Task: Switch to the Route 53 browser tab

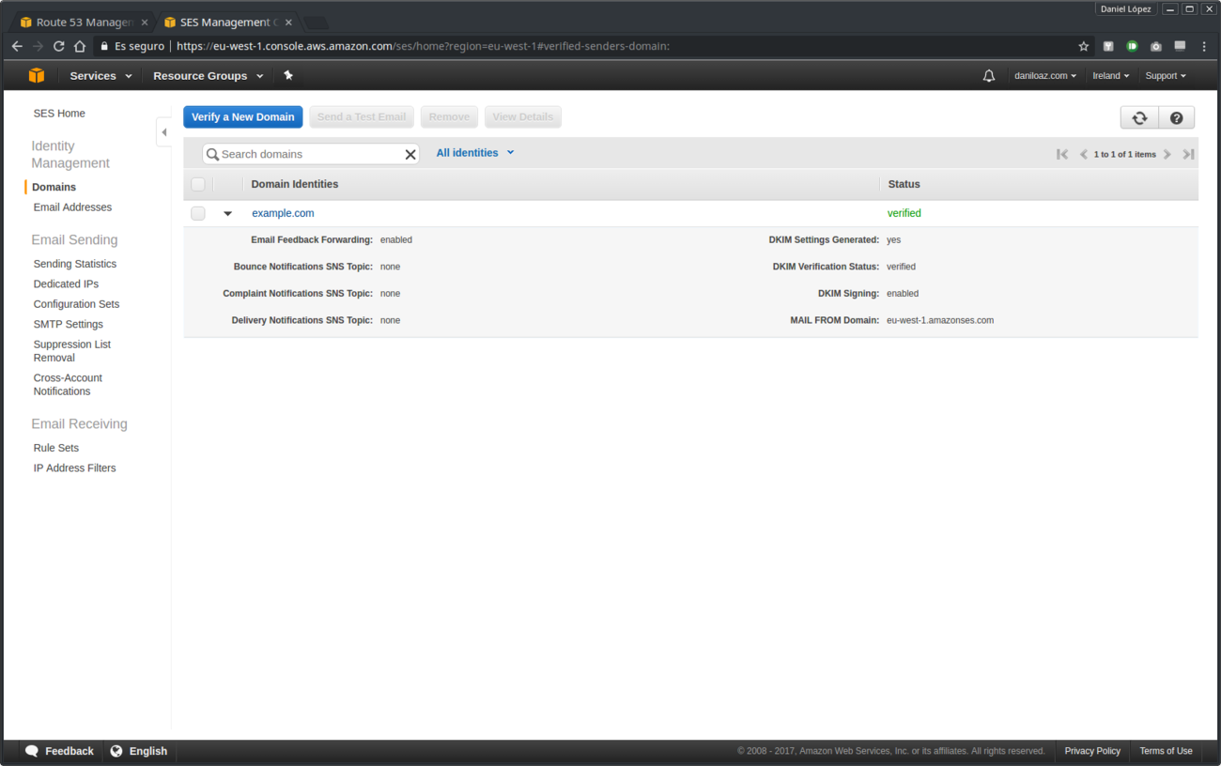Action: click(83, 22)
